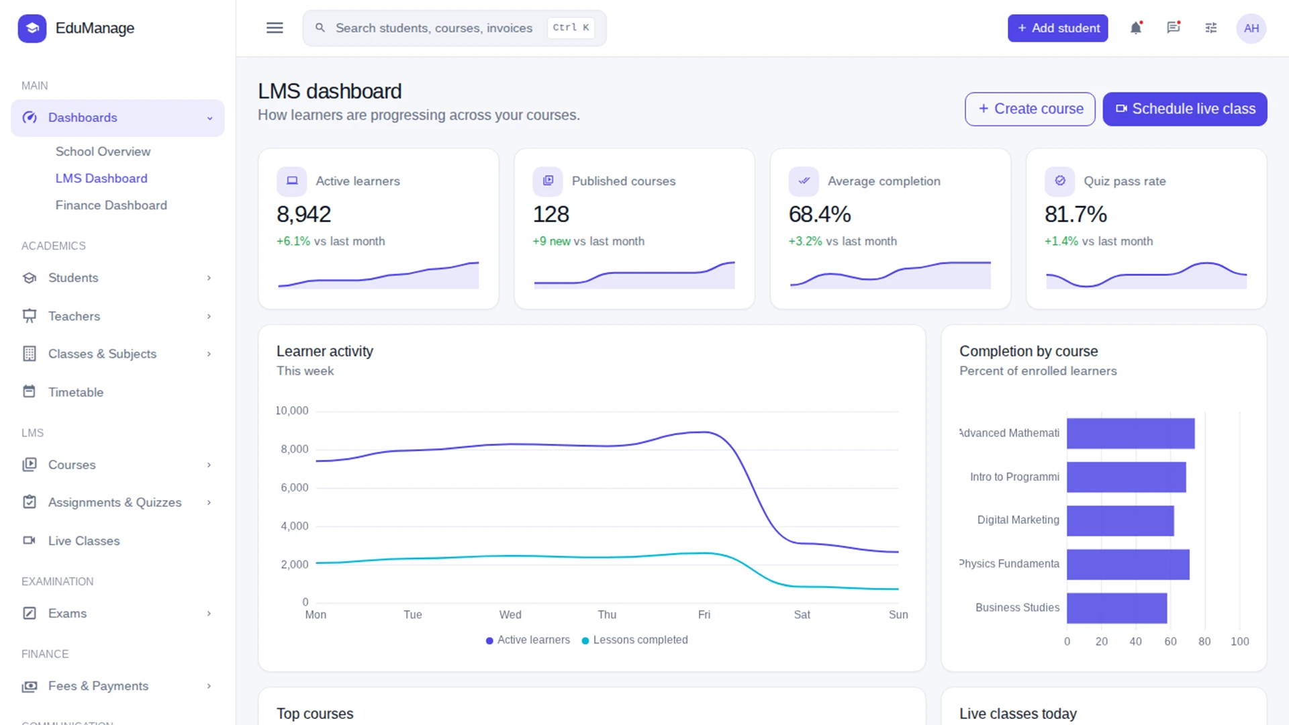Expand the Teachers submenu chevron
The width and height of the screenshot is (1289, 725).
coord(209,316)
